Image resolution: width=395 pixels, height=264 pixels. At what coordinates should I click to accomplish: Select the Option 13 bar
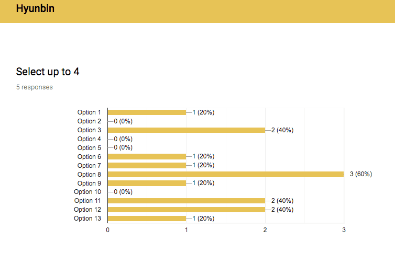click(147, 219)
